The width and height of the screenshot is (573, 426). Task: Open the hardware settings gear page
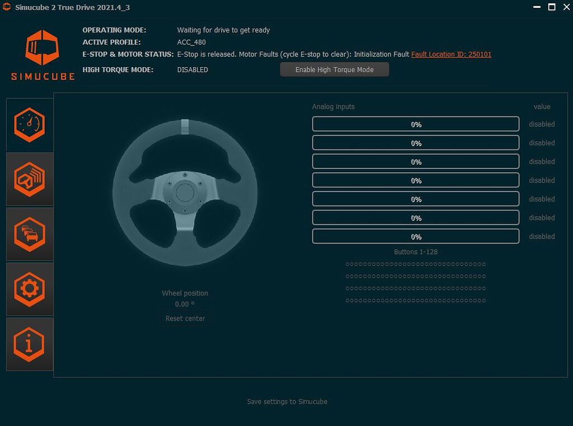tap(29, 289)
